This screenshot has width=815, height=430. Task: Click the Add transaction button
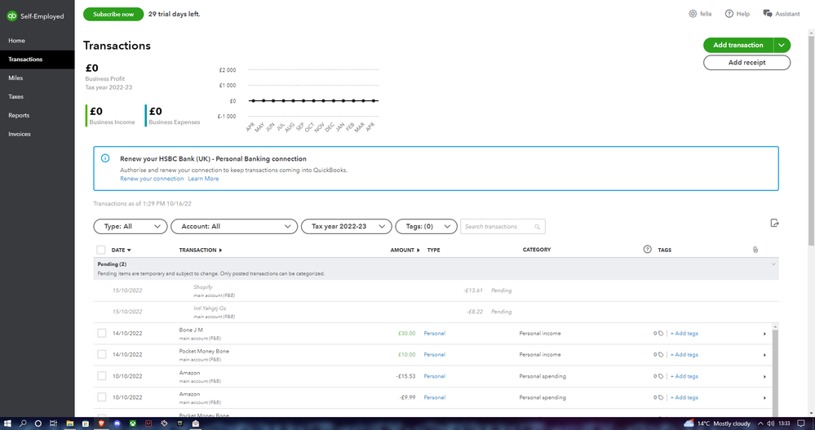(x=738, y=45)
